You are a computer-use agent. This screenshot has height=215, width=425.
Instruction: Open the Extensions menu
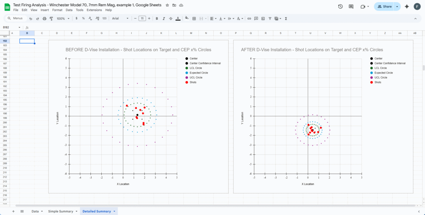coord(94,10)
